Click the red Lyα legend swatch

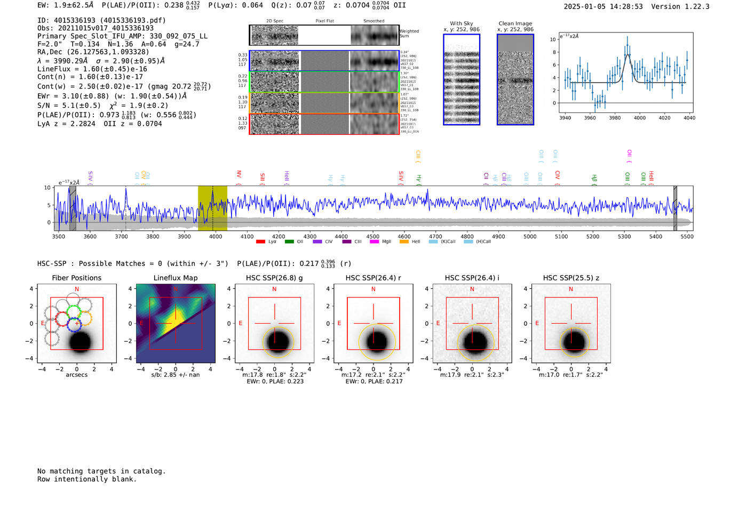(260, 241)
